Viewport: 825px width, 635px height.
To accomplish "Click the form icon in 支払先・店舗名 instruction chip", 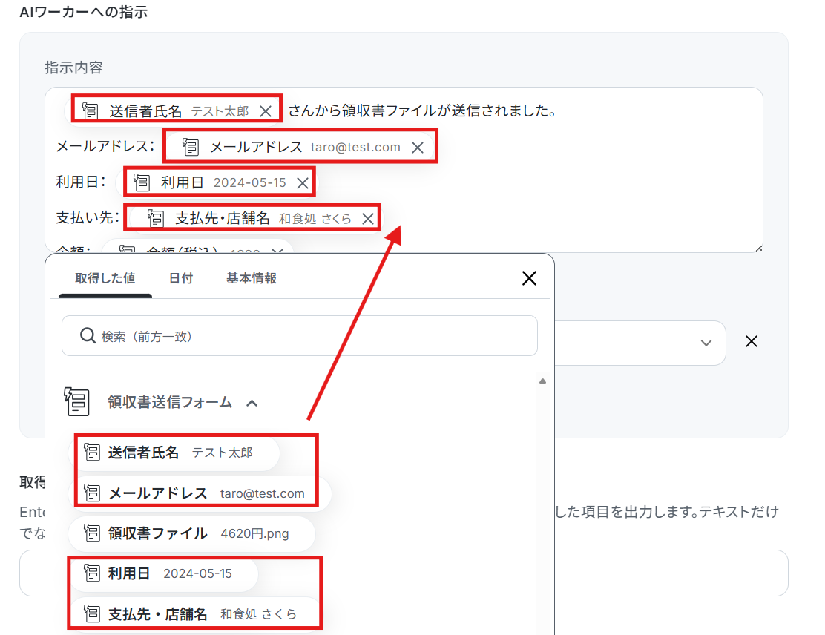I will tap(155, 218).
